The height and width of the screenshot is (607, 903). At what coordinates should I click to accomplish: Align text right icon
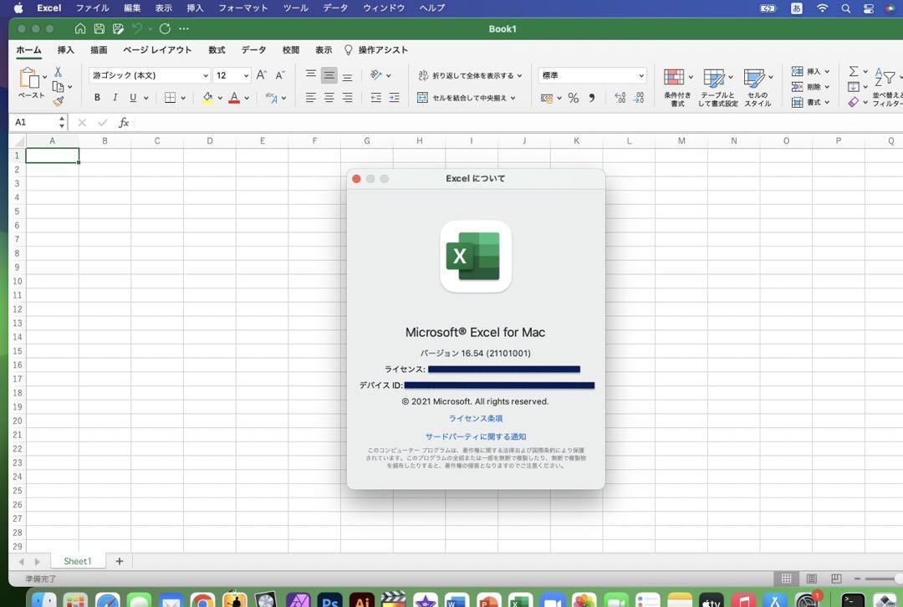pyautogui.click(x=347, y=97)
